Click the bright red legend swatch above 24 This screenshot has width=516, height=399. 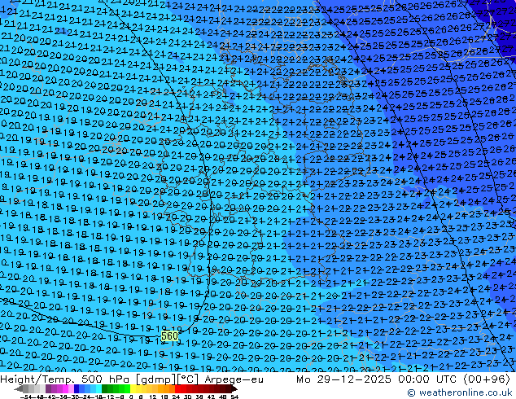pyautogui.click(x=177, y=389)
